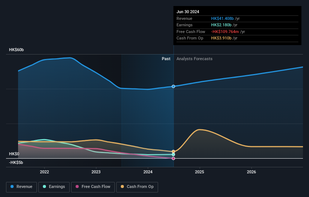Viewport: 309px width, 197px height.
Task: Click the HK$2.180b earnings value
Action: click(221, 25)
